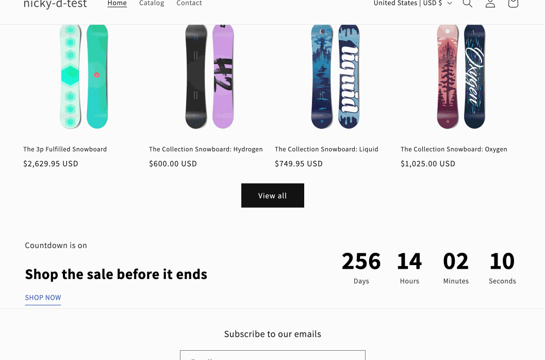Click The 3p Fulfilled Snowboard title
The height and width of the screenshot is (360, 545).
(x=65, y=149)
